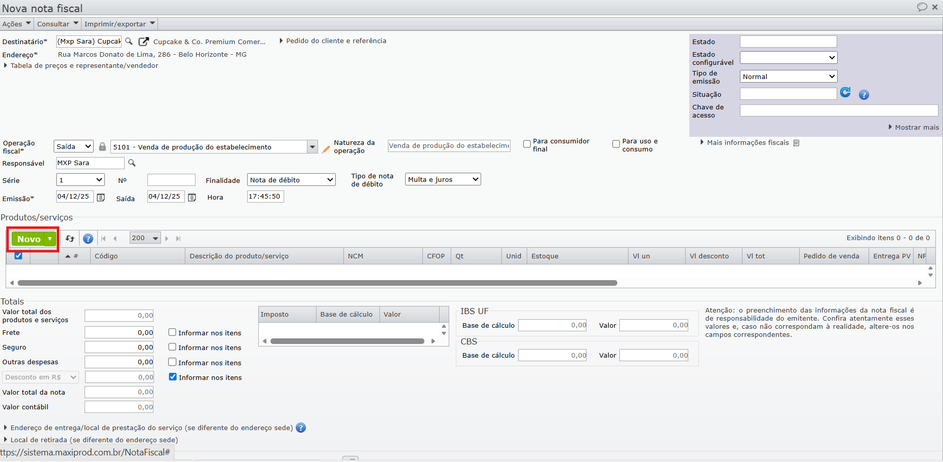Click the Hora time field

[x=265, y=197]
